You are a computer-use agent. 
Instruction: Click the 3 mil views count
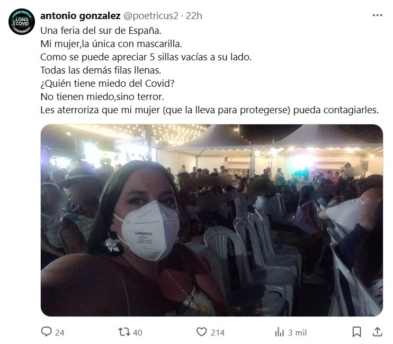tap(297, 332)
